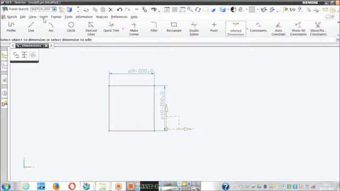
Task: Select the Line tool
Action: coord(31,27)
